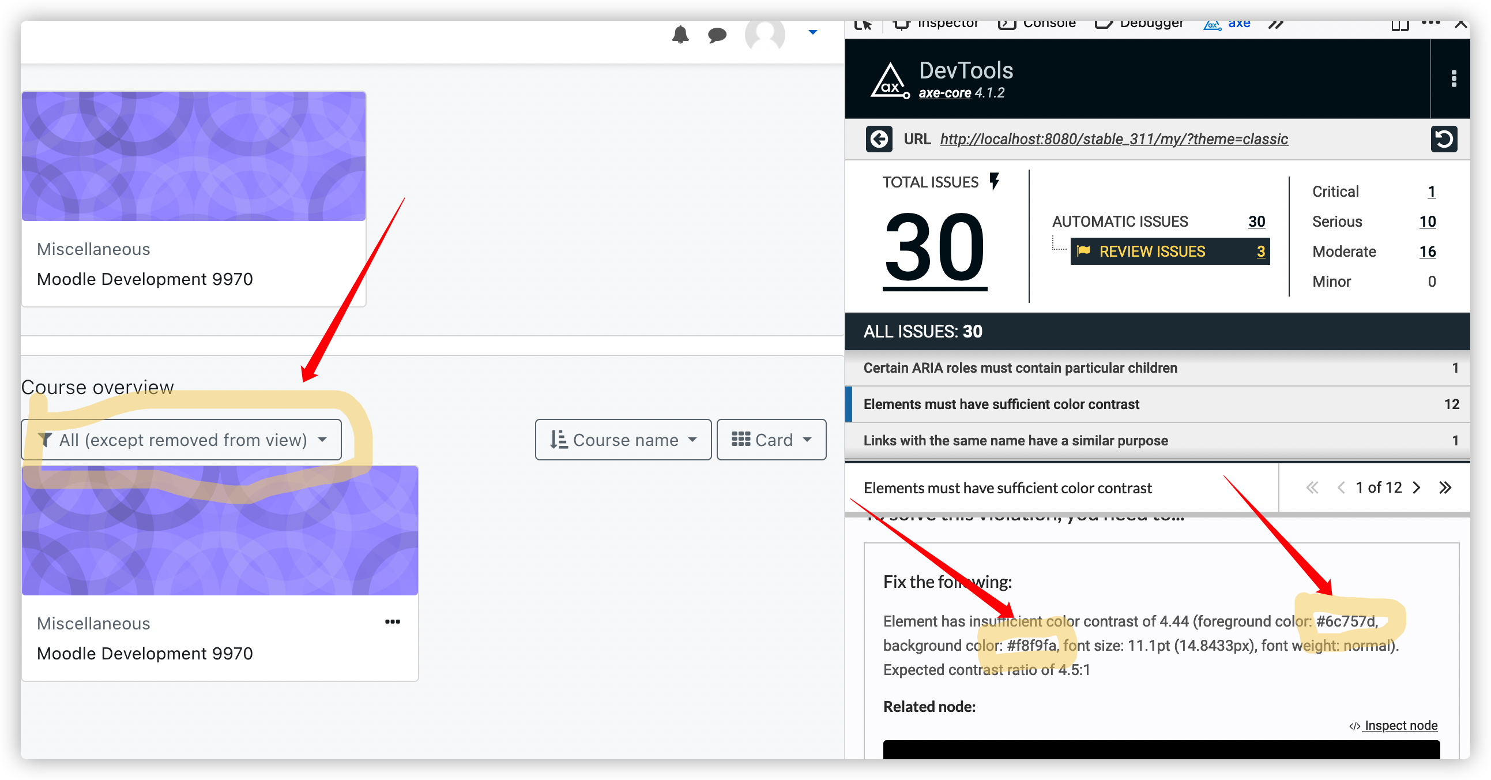The image size is (1491, 780).
Task: Click the '1 of 12' pager text
Action: tap(1379, 487)
